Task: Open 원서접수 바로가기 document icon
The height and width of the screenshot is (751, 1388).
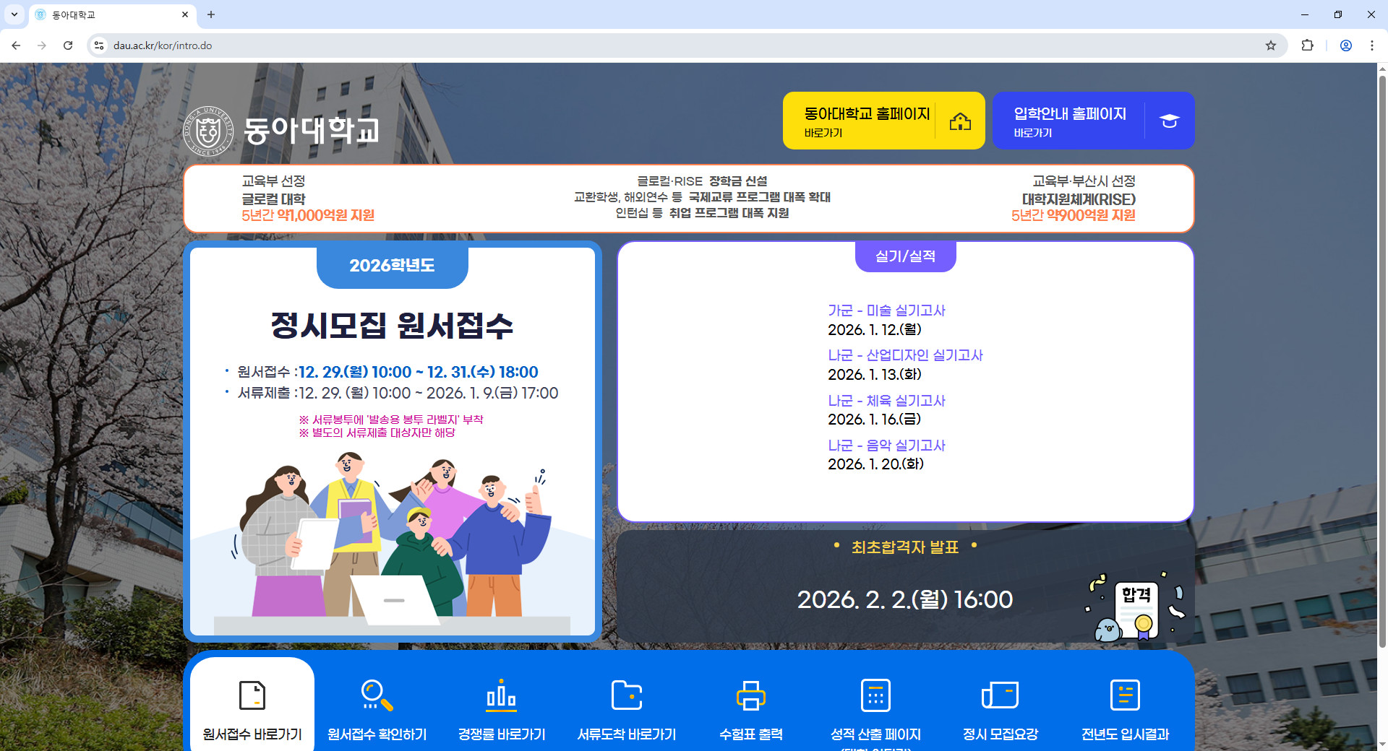Action: (x=252, y=695)
